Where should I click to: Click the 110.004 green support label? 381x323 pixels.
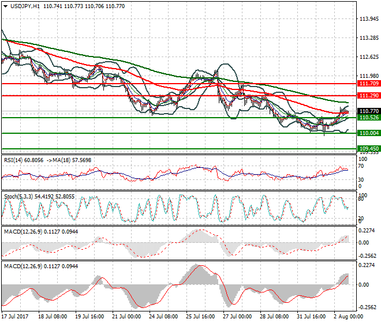pos(369,133)
